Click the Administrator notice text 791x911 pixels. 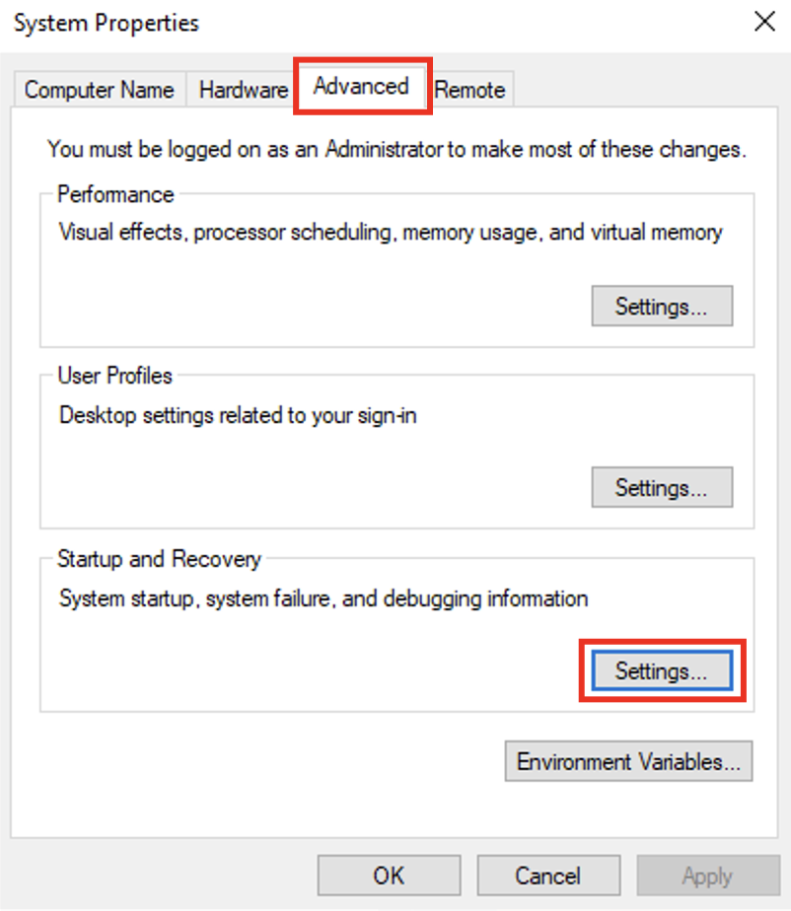(x=396, y=150)
